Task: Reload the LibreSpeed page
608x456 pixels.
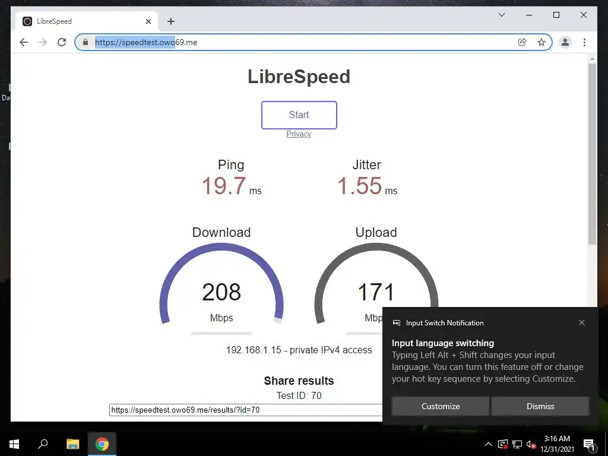Action: [62, 42]
